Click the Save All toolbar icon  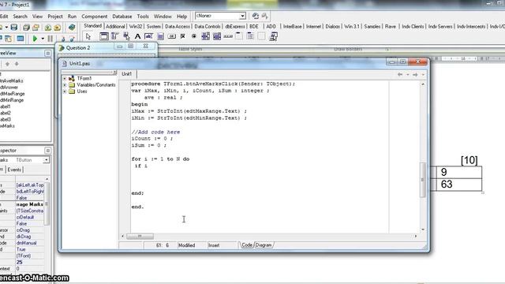tap(26, 28)
